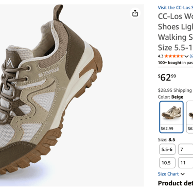Click the large $62.99 price
The image size is (193, 189).
pos(167,77)
